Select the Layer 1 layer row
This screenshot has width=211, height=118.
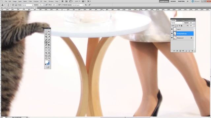point(182,29)
